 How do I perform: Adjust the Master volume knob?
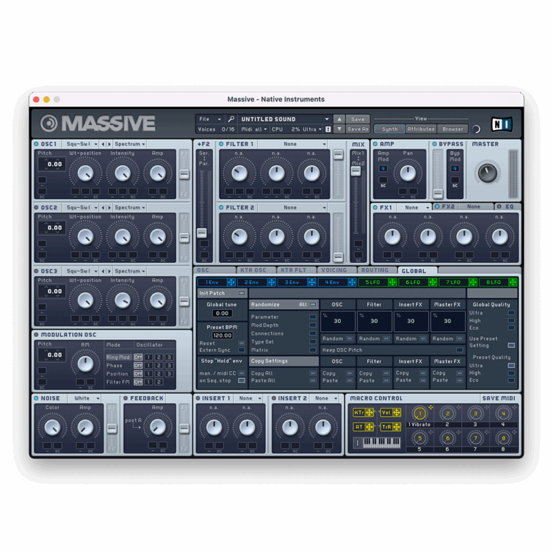coord(487,173)
